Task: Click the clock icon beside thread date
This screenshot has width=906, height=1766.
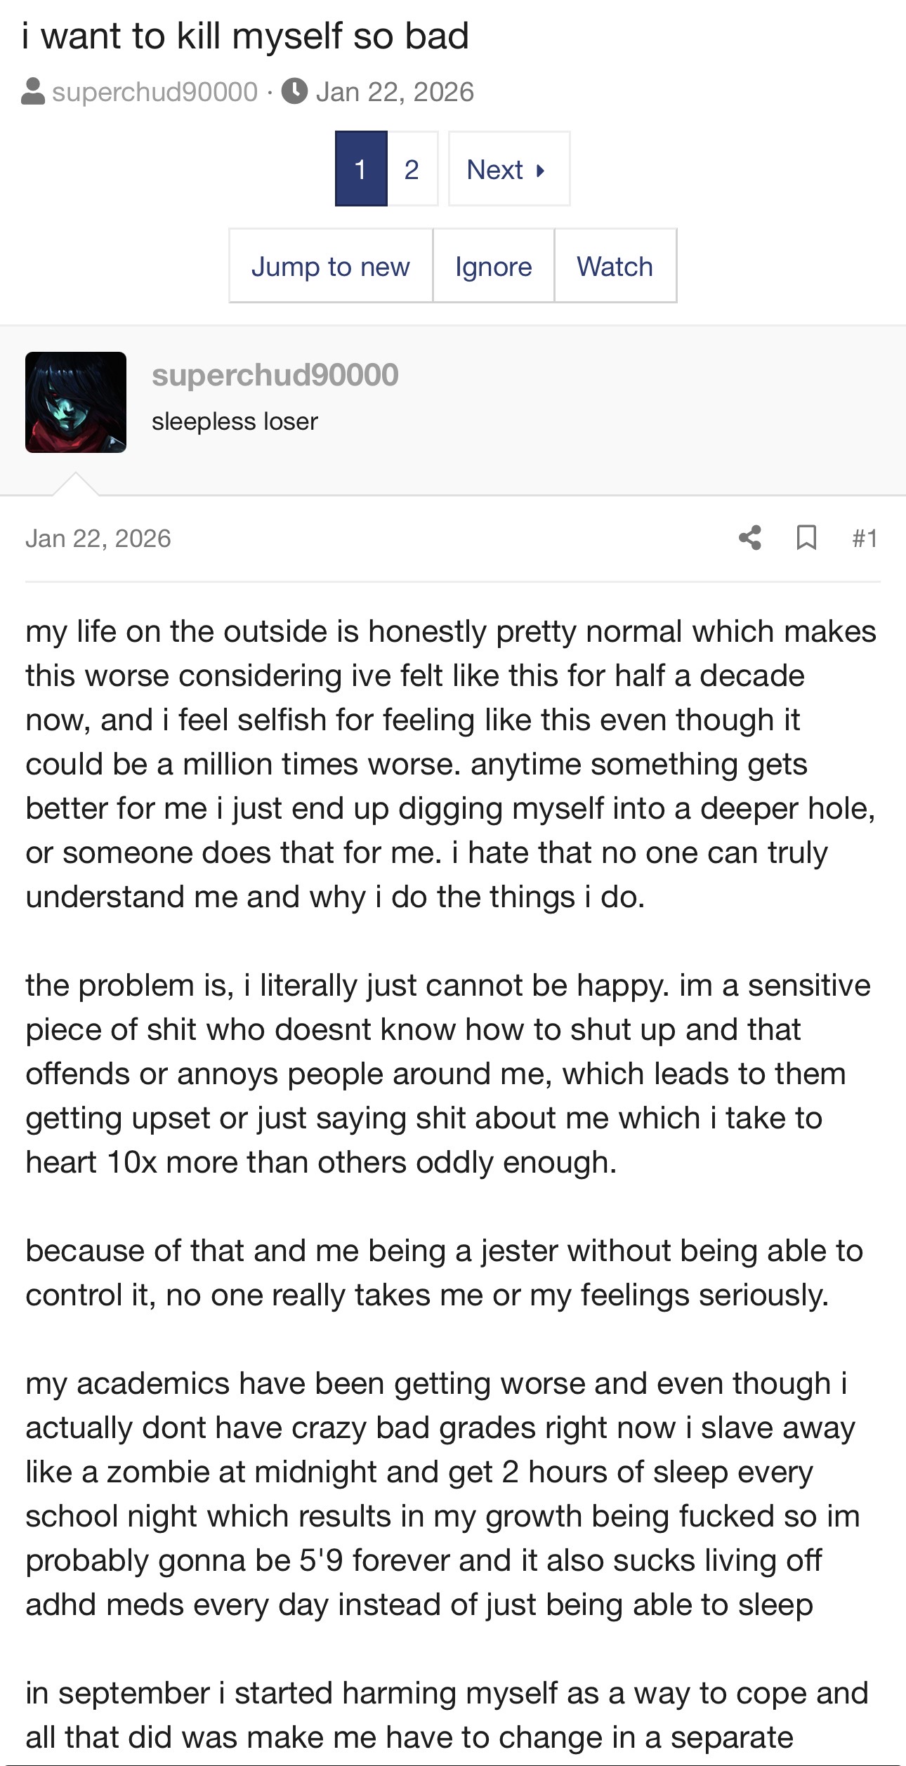Action: click(x=295, y=92)
